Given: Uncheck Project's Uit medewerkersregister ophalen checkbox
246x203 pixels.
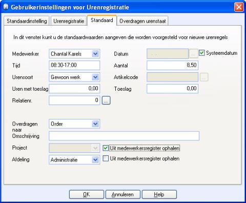Looking at the screenshot, I should pyautogui.click(x=106, y=148).
